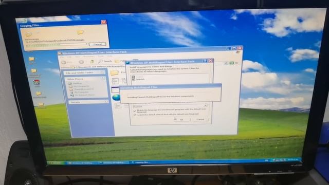Screen dimensions: 329x185
Task: Click the help question mark in MUI dialog
Action: 205,61
